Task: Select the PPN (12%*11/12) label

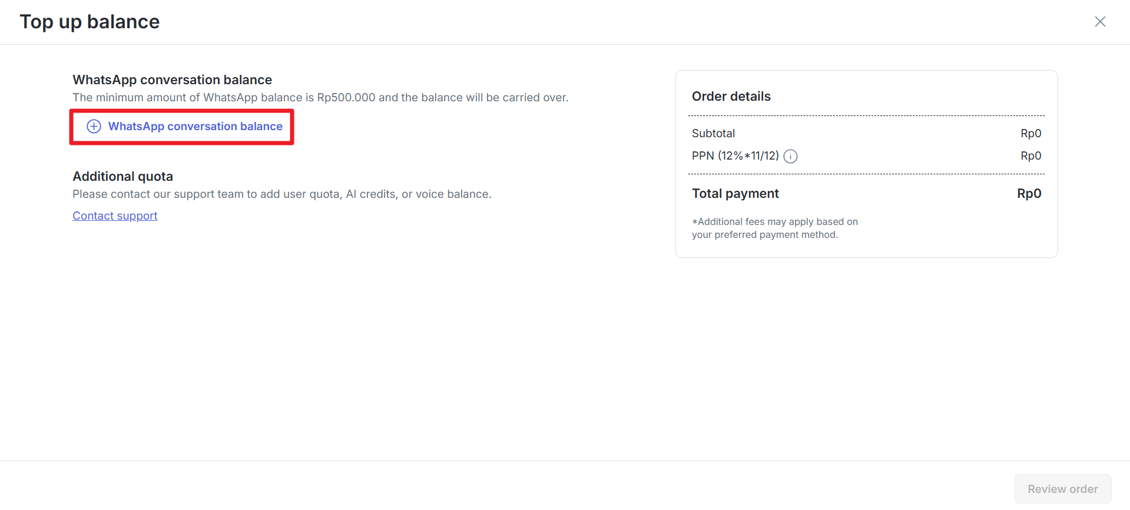Action: [x=735, y=156]
